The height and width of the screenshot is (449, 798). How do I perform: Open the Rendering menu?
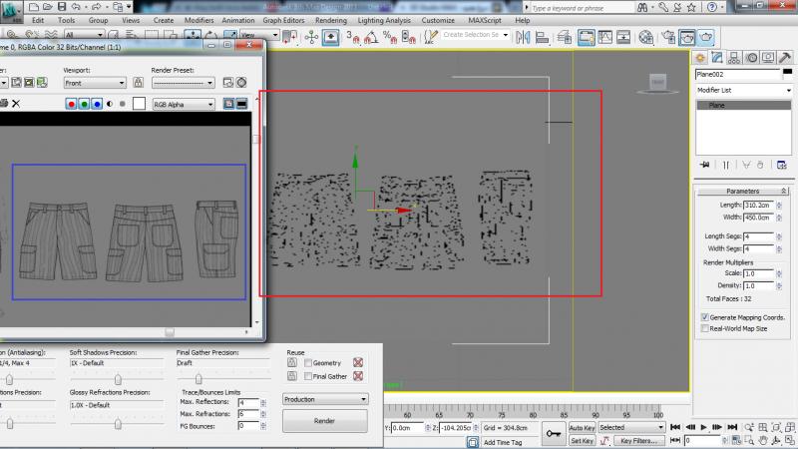point(331,19)
